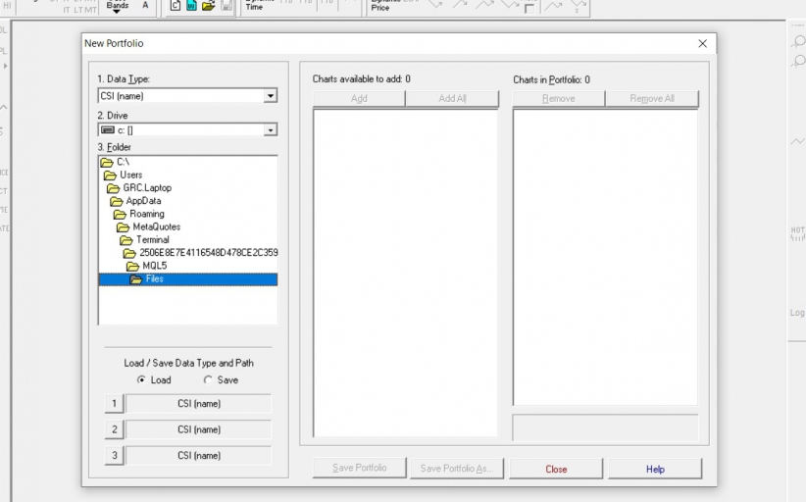
Task: Select the Users folder in the tree
Action: point(111,176)
